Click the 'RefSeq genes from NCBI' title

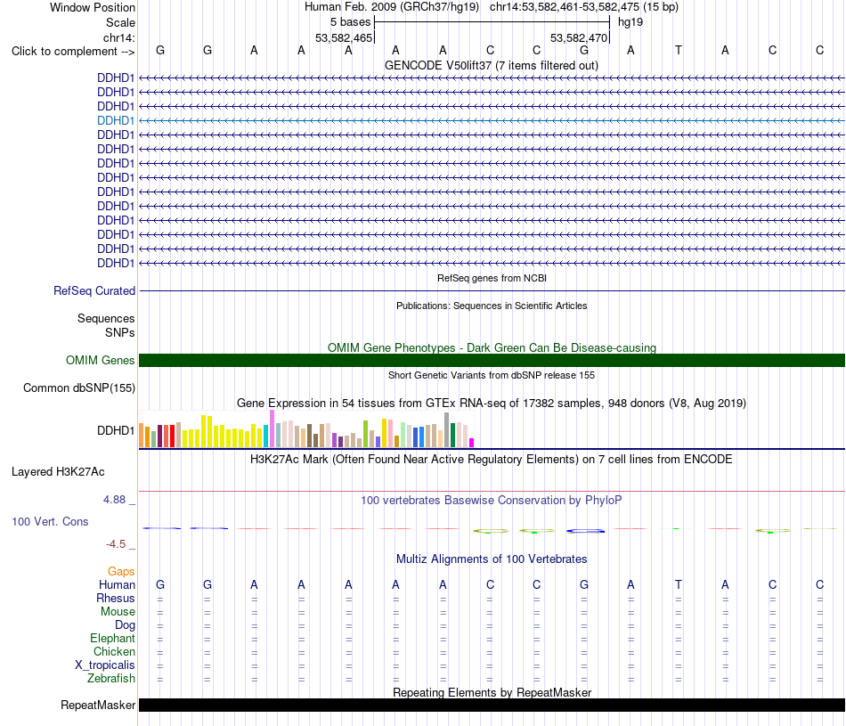tap(492, 278)
